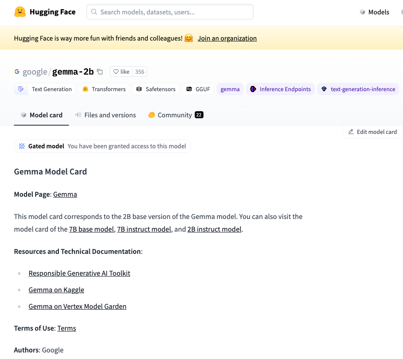Follow the Join an organization link
The width and height of the screenshot is (403, 359).
(x=227, y=38)
